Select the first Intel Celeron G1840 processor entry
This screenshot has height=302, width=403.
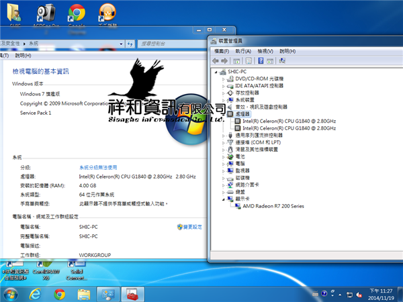coord(285,121)
